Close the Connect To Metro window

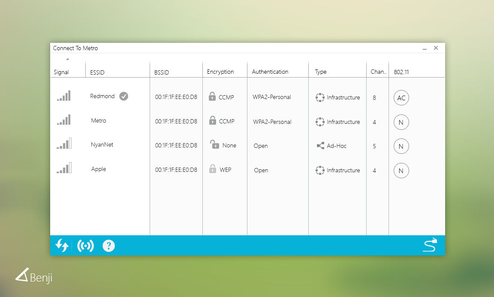(x=436, y=48)
